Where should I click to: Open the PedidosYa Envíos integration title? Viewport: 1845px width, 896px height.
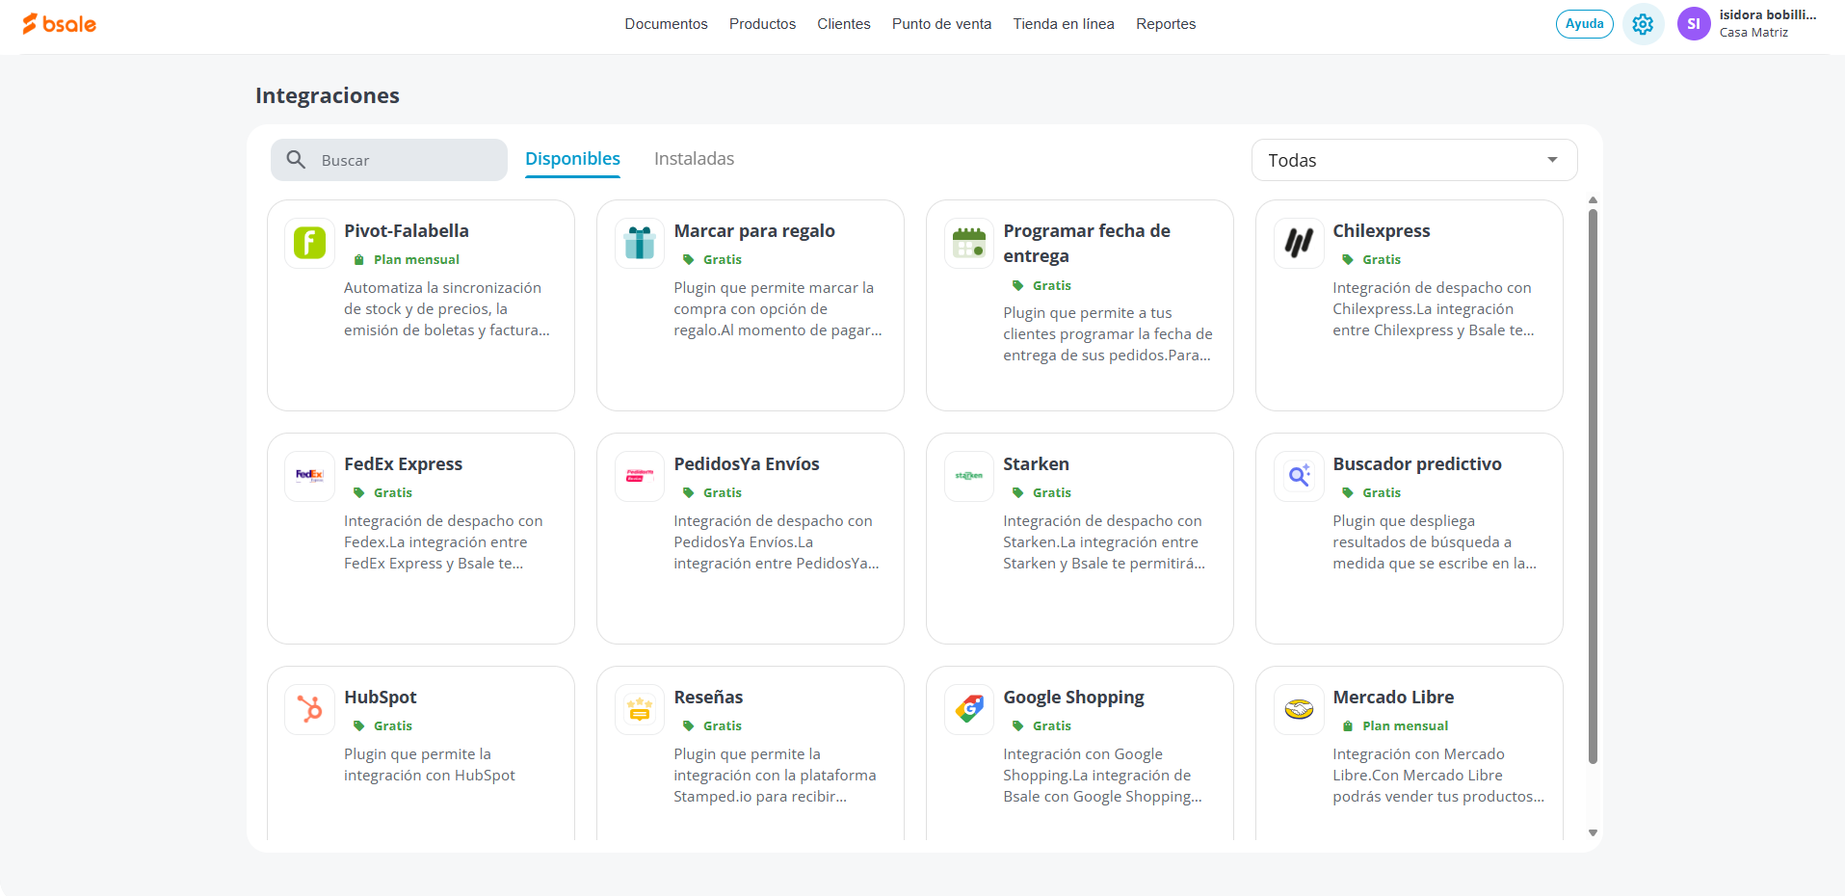(x=747, y=464)
